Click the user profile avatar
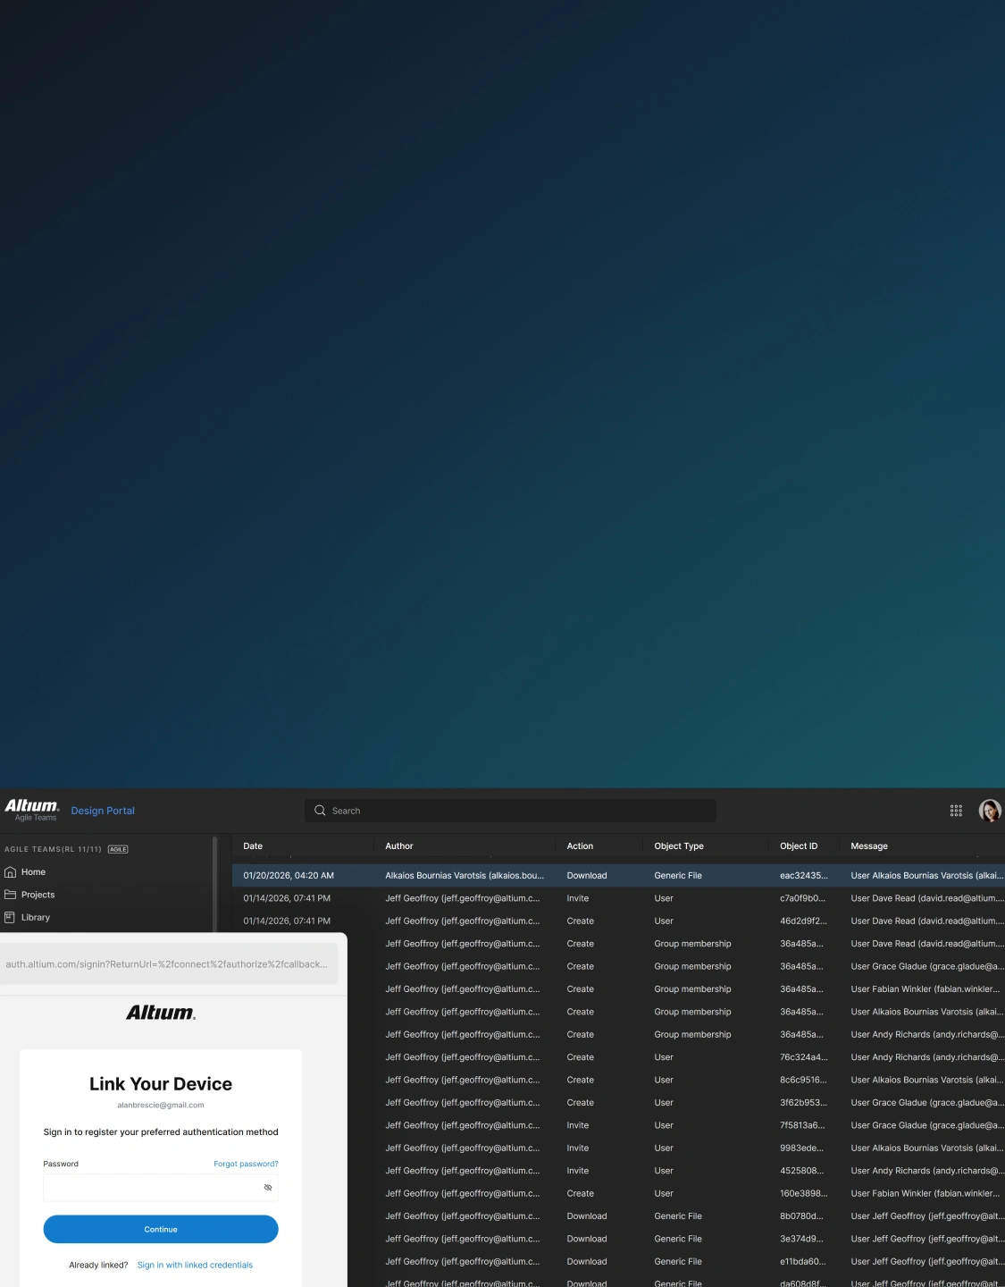This screenshot has height=1287, width=1005. click(x=989, y=811)
